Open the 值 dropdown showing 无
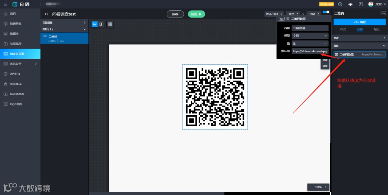 [x=310, y=43]
